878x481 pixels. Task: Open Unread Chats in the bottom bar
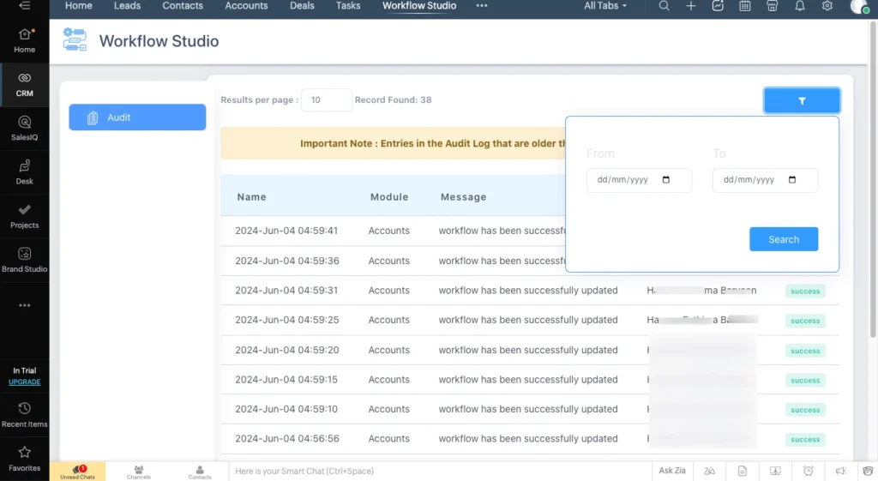77,472
